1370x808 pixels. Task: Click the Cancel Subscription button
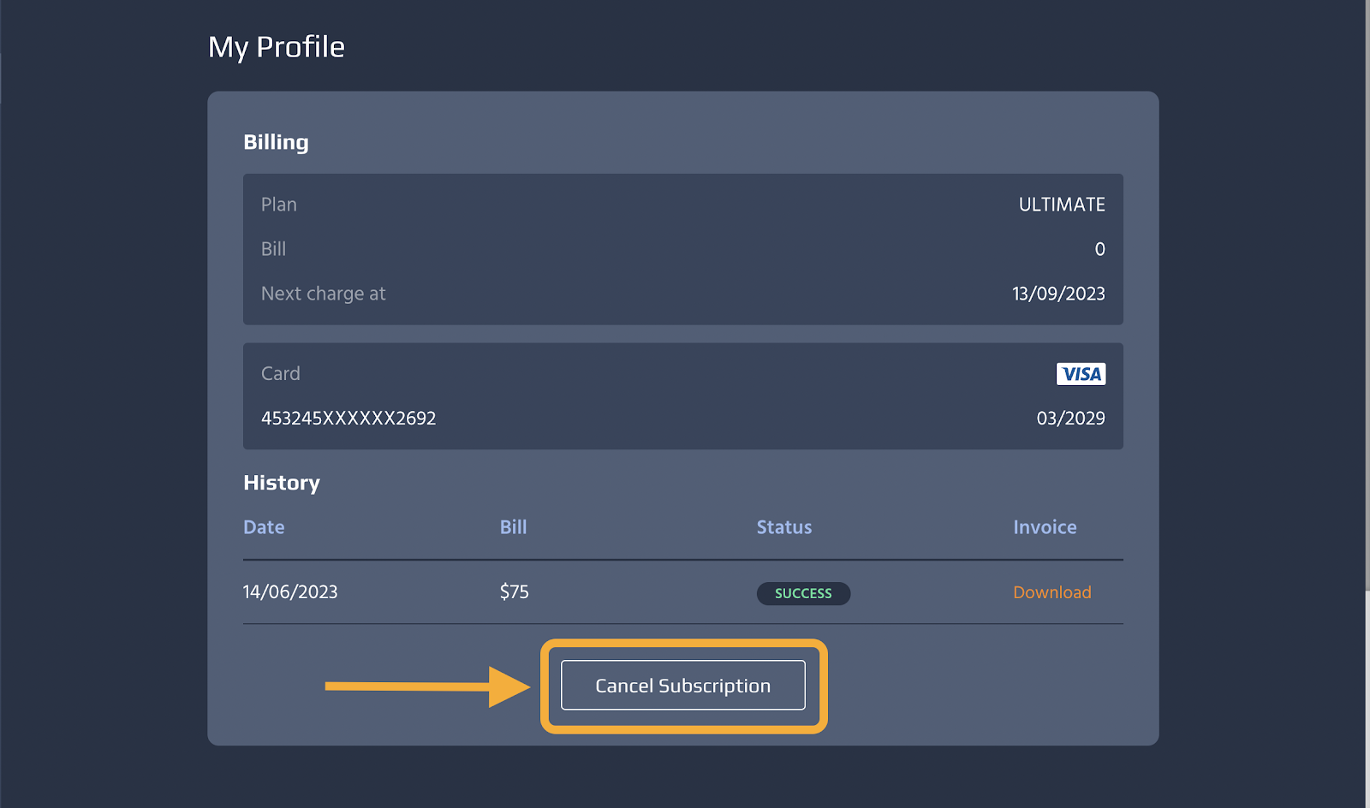(682, 686)
